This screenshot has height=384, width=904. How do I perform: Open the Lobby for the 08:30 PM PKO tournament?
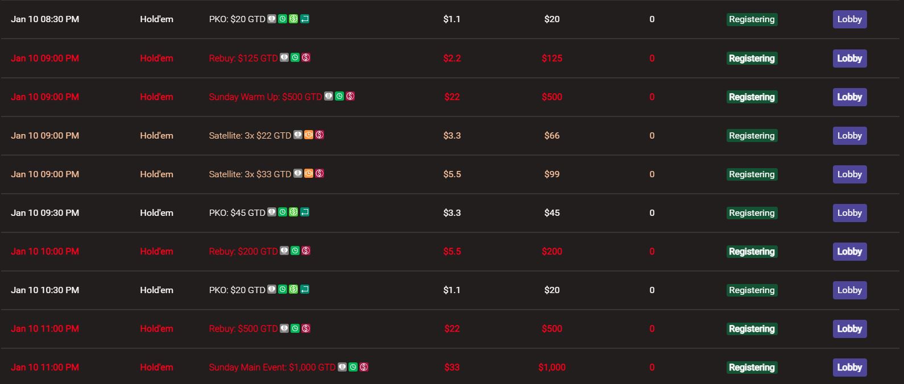click(849, 19)
